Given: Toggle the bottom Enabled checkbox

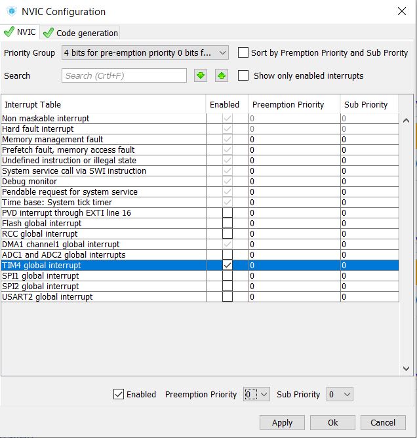Looking at the screenshot, I should point(119,394).
